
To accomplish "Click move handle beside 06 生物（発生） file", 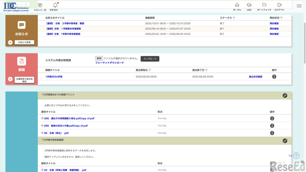I will click(x=42, y=133).
